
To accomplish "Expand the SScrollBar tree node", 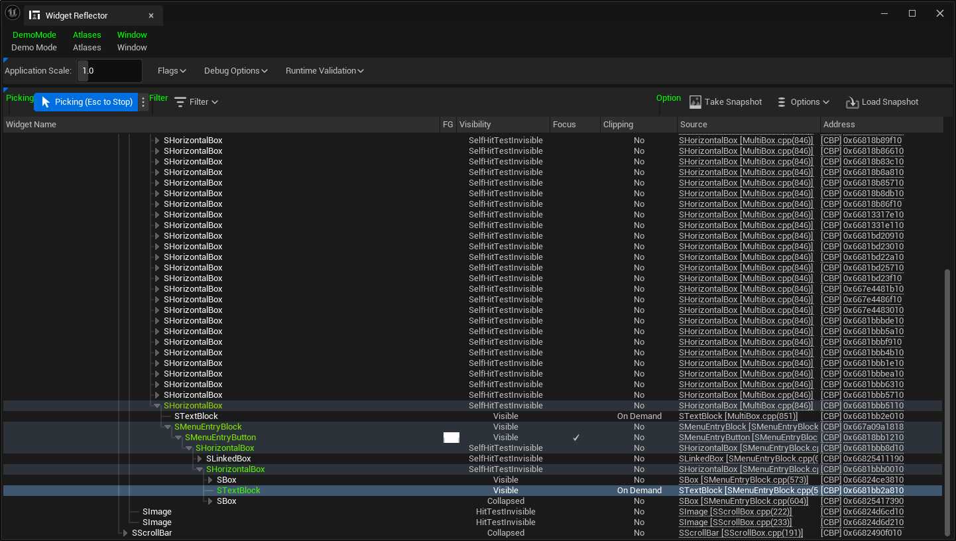I will click(x=125, y=533).
